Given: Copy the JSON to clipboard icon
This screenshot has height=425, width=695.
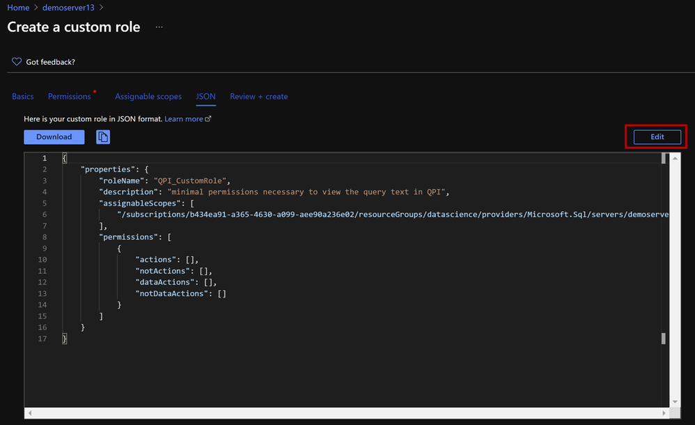Looking at the screenshot, I should (x=103, y=137).
